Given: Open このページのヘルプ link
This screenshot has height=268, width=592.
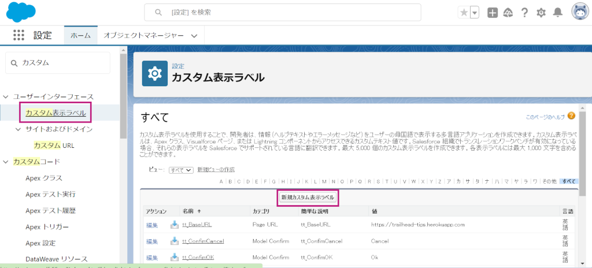Looking at the screenshot, I should pyautogui.click(x=545, y=117).
